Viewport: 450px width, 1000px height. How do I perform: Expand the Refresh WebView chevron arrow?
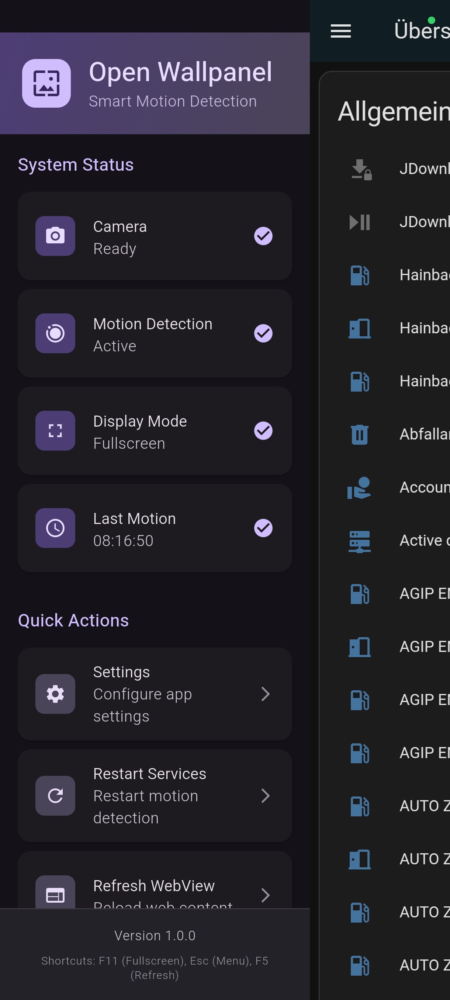click(x=266, y=895)
